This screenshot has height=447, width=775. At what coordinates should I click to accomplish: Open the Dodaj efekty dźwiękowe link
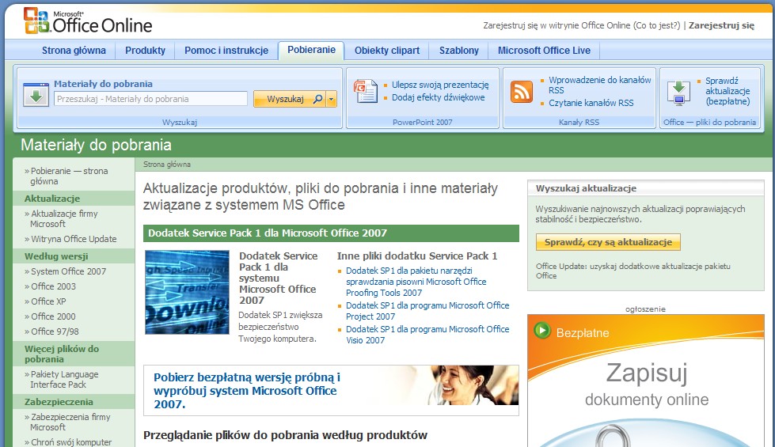pos(439,97)
